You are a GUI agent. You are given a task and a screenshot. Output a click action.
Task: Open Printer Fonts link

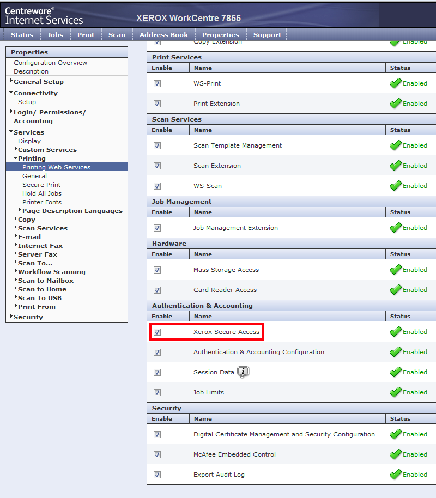(x=42, y=202)
